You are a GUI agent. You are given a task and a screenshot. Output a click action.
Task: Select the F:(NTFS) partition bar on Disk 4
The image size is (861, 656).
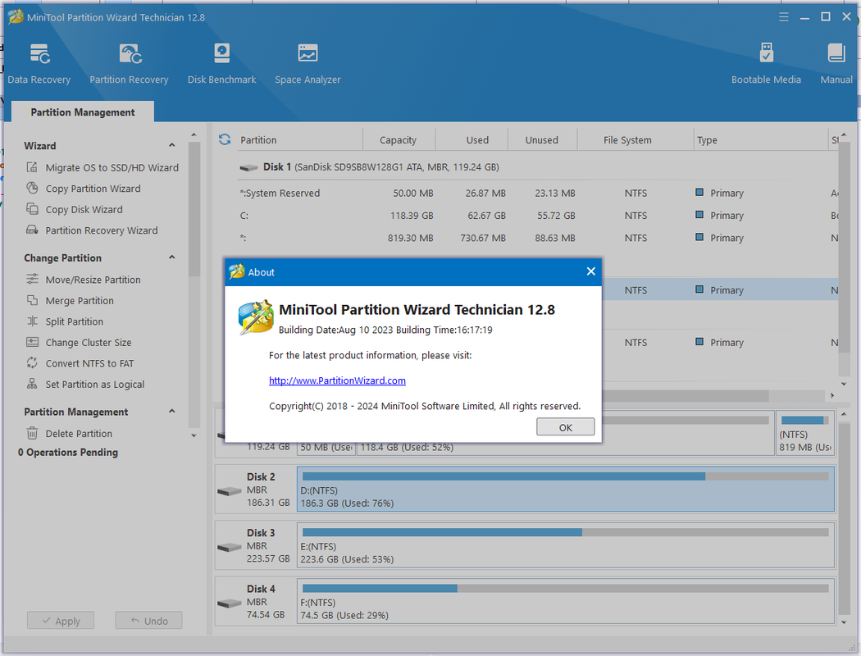(566, 601)
